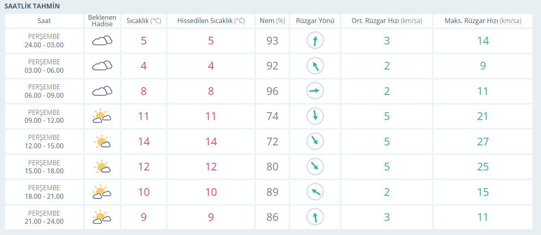The width and height of the screenshot is (541, 235).
Task: Click the max wind speed value 27
Action: (x=483, y=142)
